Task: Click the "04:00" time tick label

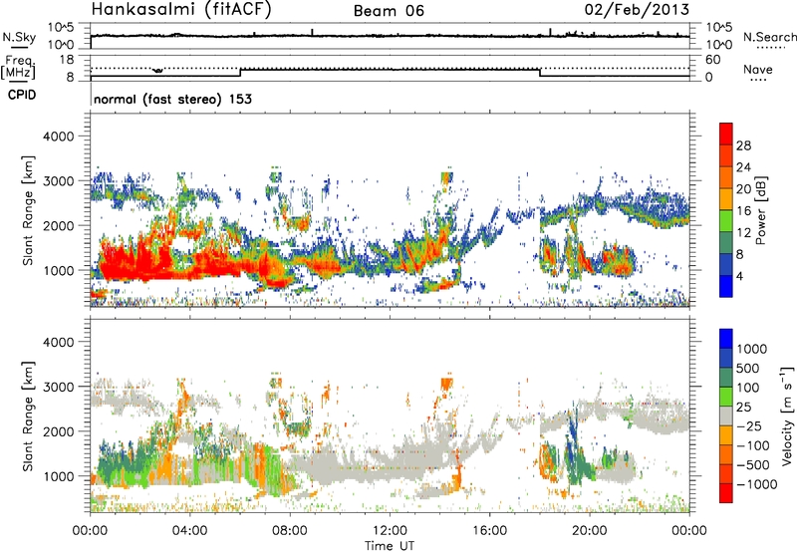Action: [x=189, y=531]
